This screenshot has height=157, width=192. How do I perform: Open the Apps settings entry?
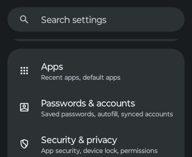96,71
